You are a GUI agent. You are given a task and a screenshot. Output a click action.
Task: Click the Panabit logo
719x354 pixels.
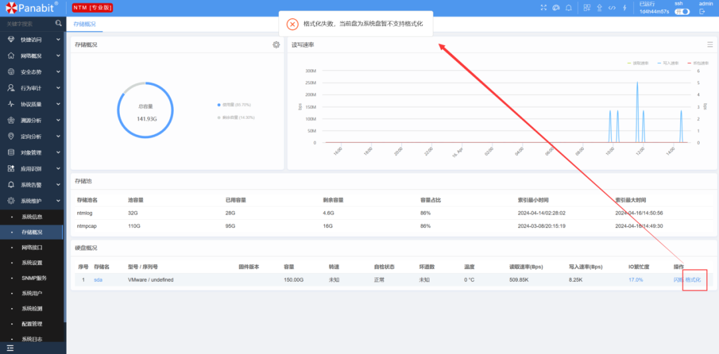tap(32, 7)
